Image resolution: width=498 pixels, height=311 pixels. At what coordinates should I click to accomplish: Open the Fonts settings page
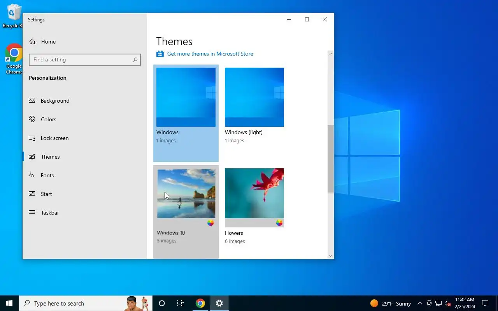(85, 175)
